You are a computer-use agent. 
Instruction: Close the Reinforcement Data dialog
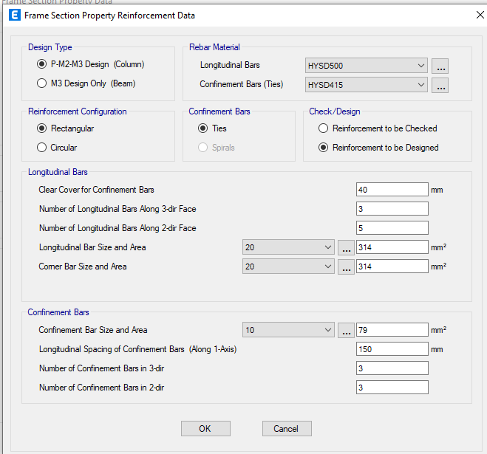click(x=480, y=15)
